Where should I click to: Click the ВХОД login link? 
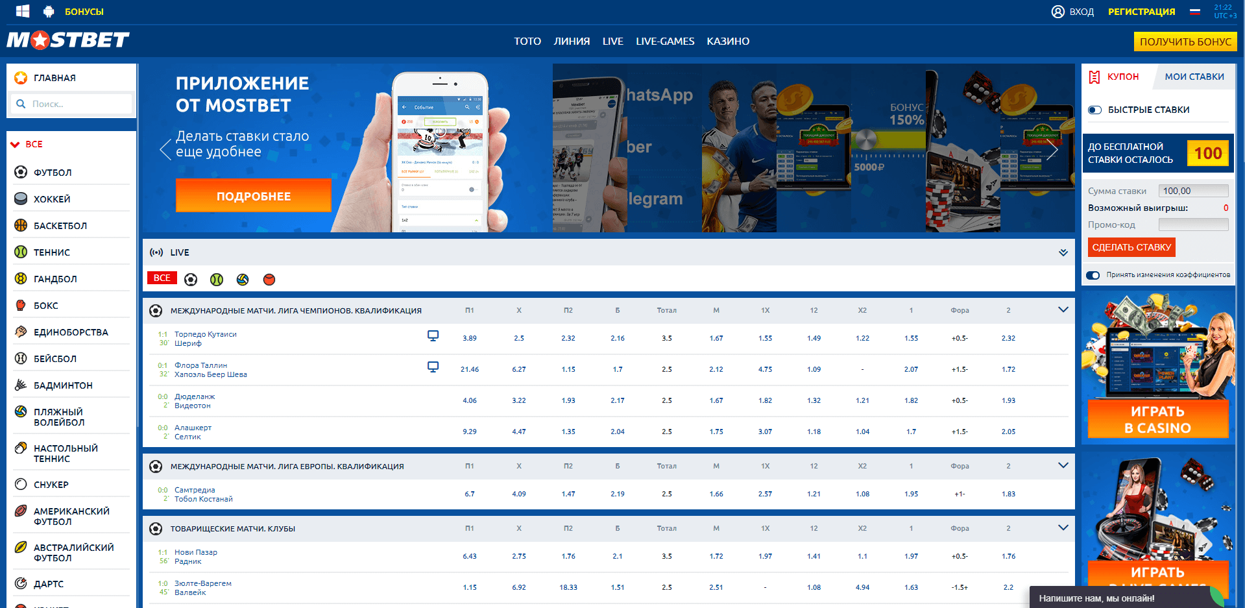point(1082,12)
